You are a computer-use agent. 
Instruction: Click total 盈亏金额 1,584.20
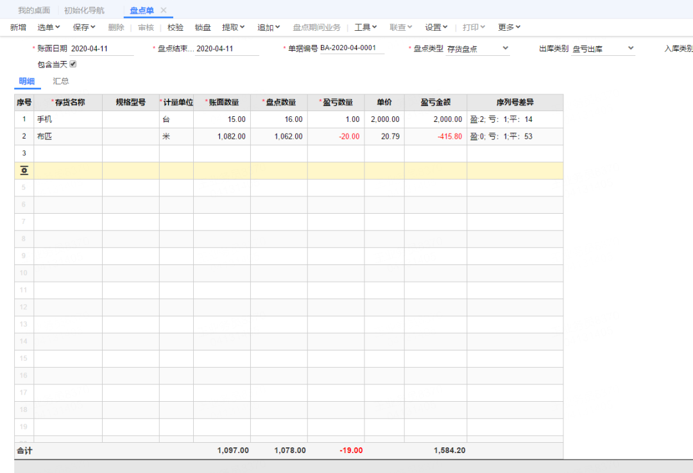(449, 451)
